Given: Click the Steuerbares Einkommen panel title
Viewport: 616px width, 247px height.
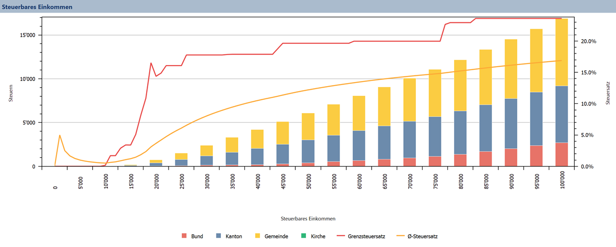Looking at the screenshot, I should 37,7.
